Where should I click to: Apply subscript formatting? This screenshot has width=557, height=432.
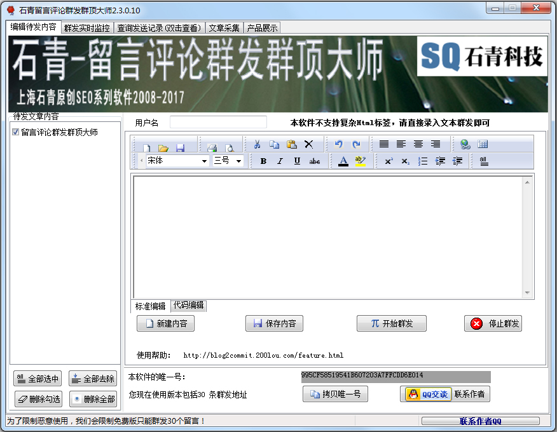coord(405,161)
